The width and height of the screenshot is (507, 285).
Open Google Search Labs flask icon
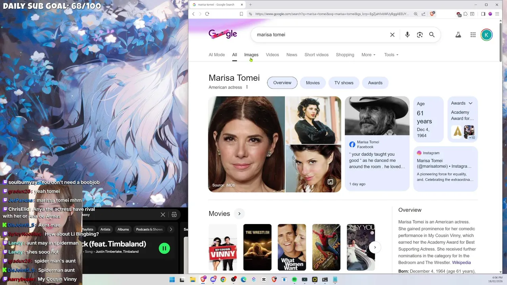tap(458, 35)
